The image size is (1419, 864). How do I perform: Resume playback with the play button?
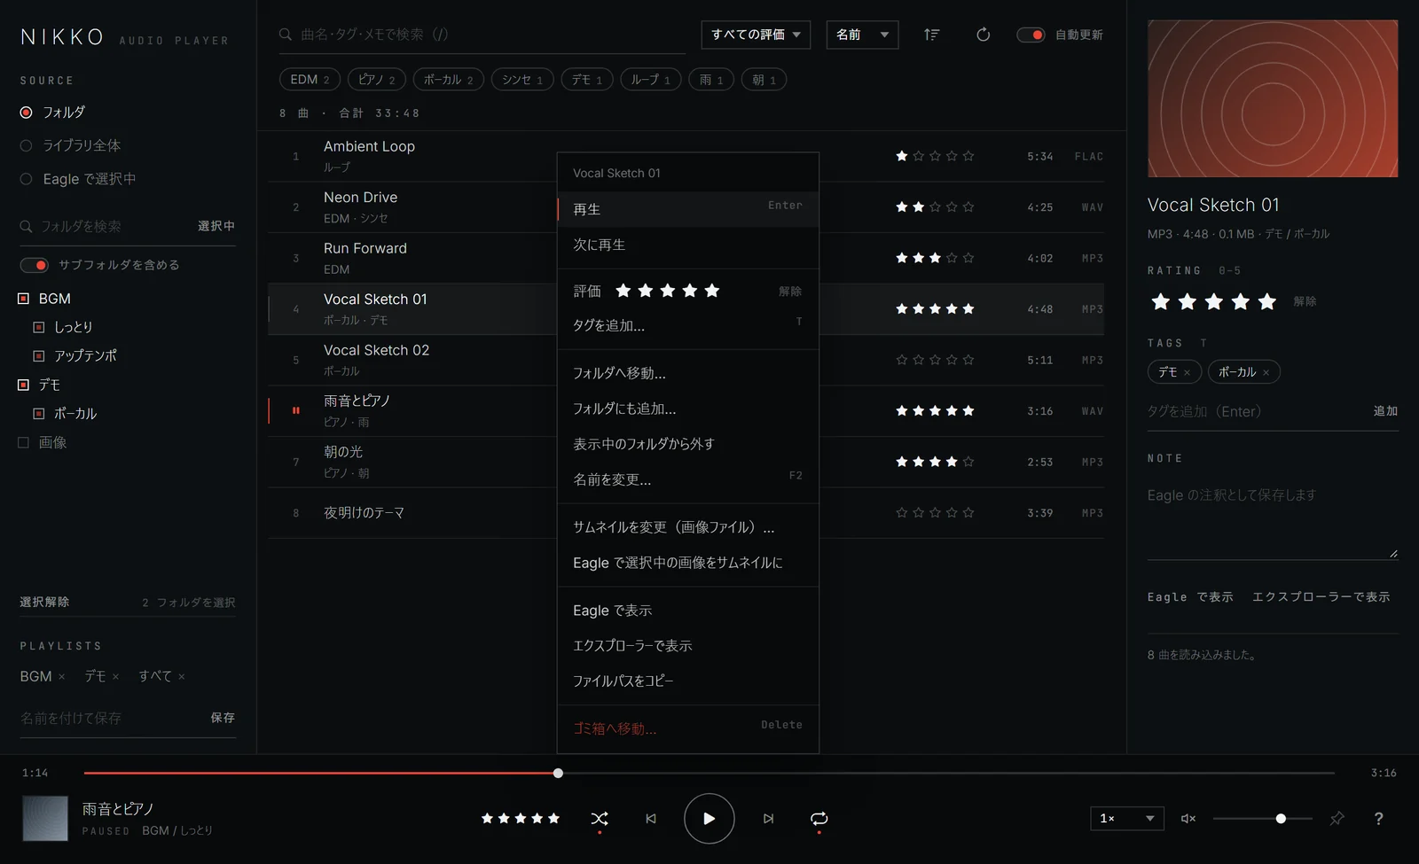pyautogui.click(x=709, y=819)
